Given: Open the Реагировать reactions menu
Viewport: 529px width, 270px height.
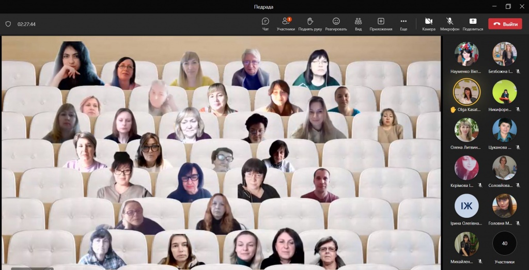Looking at the screenshot, I should coord(336,24).
